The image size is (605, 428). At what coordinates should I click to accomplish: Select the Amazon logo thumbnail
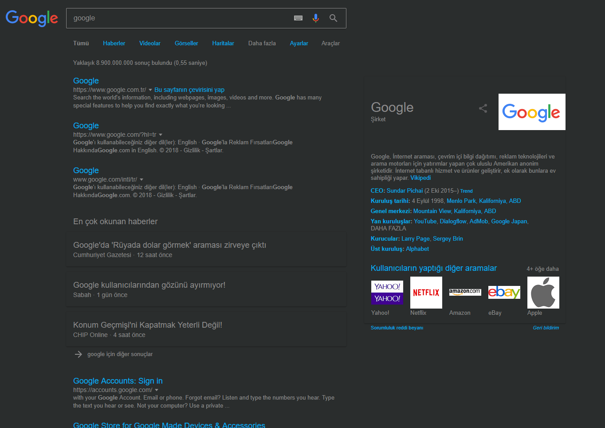465,293
